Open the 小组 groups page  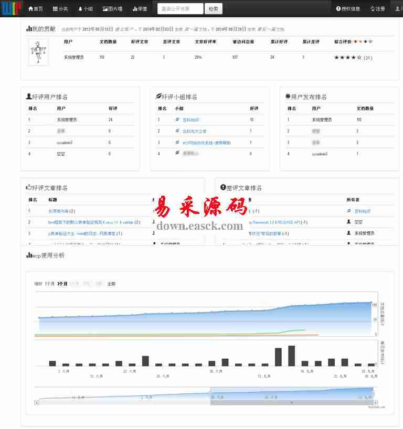(x=86, y=9)
